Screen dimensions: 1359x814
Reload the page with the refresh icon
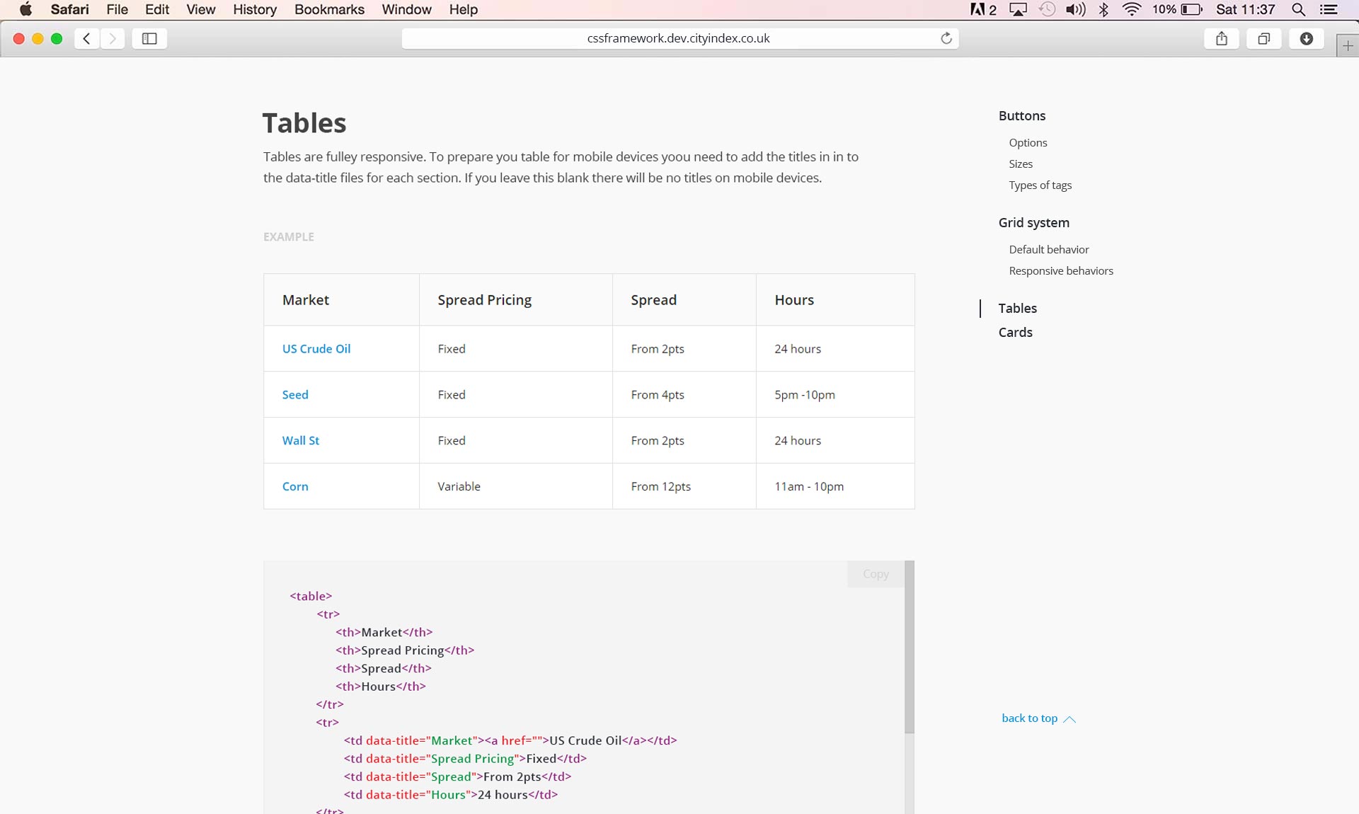[x=946, y=38]
